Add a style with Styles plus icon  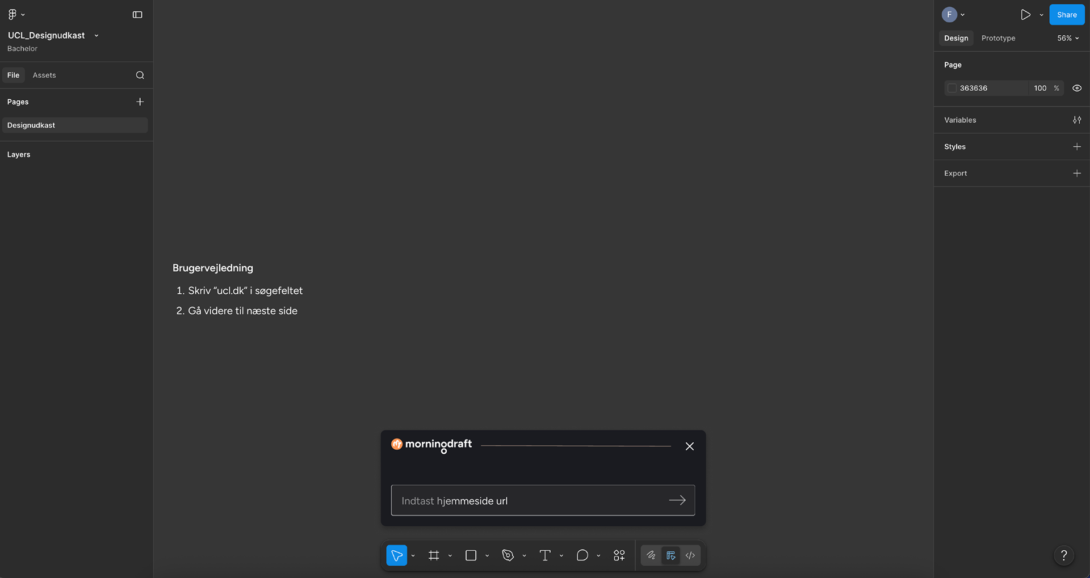pyautogui.click(x=1077, y=146)
